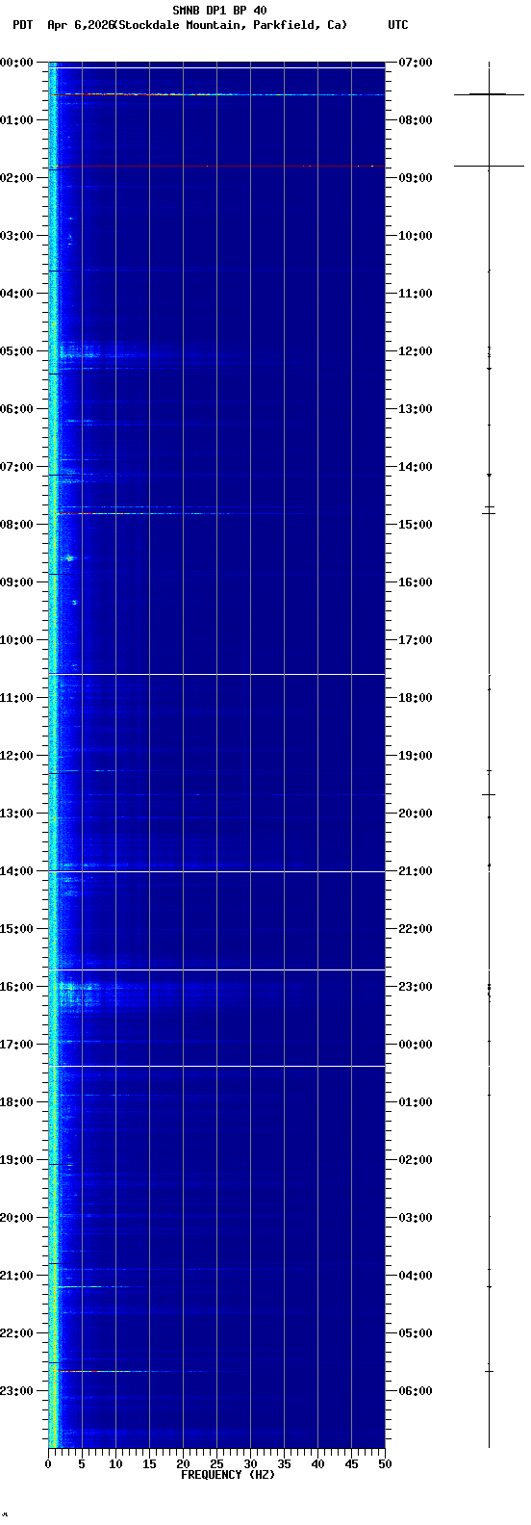Screen dimensions: 531x1525
Task: Click the "20" tick on frequency axis
Action: click(183, 1464)
